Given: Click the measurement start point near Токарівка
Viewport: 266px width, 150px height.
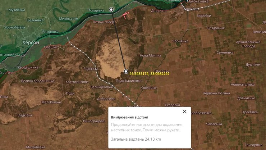Looking at the screenshot, I should pyautogui.click(x=111, y=10).
